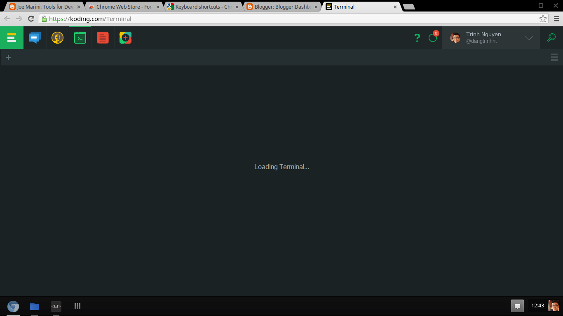Image resolution: width=563 pixels, height=316 pixels.
Task: Click the green help question mark
Action: point(417,38)
